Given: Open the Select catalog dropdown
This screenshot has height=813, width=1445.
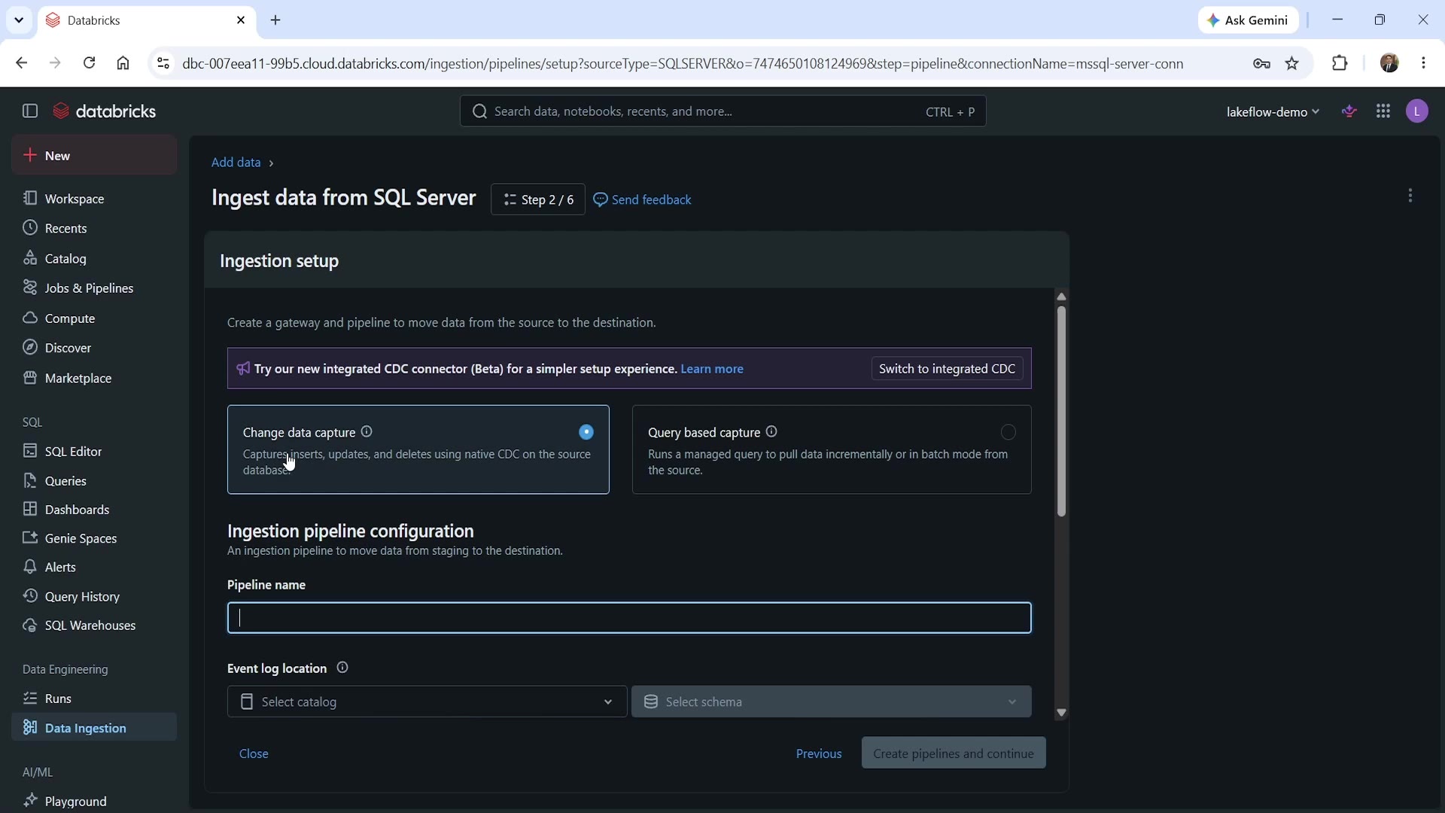Looking at the screenshot, I should [427, 702].
